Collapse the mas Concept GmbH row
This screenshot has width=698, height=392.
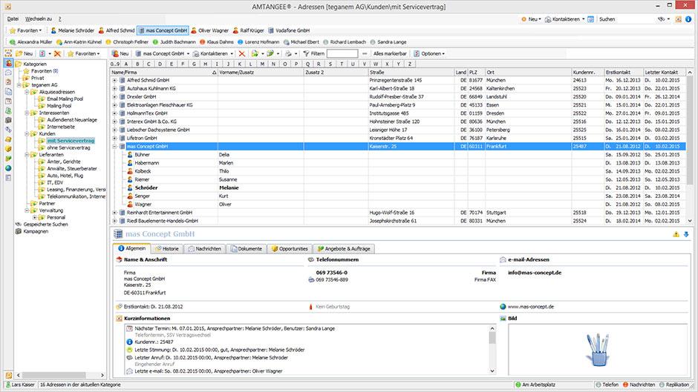(x=114, y=146)
